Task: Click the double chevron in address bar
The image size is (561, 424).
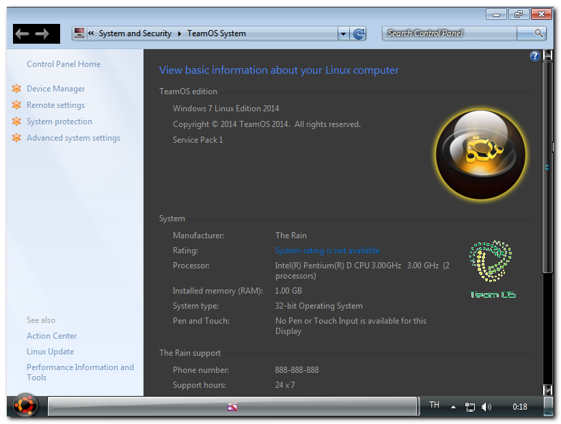Action: [92, 33]
